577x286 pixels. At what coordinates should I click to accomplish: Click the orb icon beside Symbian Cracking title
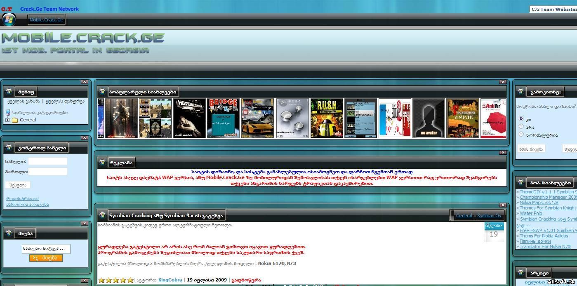pos(102,215)
